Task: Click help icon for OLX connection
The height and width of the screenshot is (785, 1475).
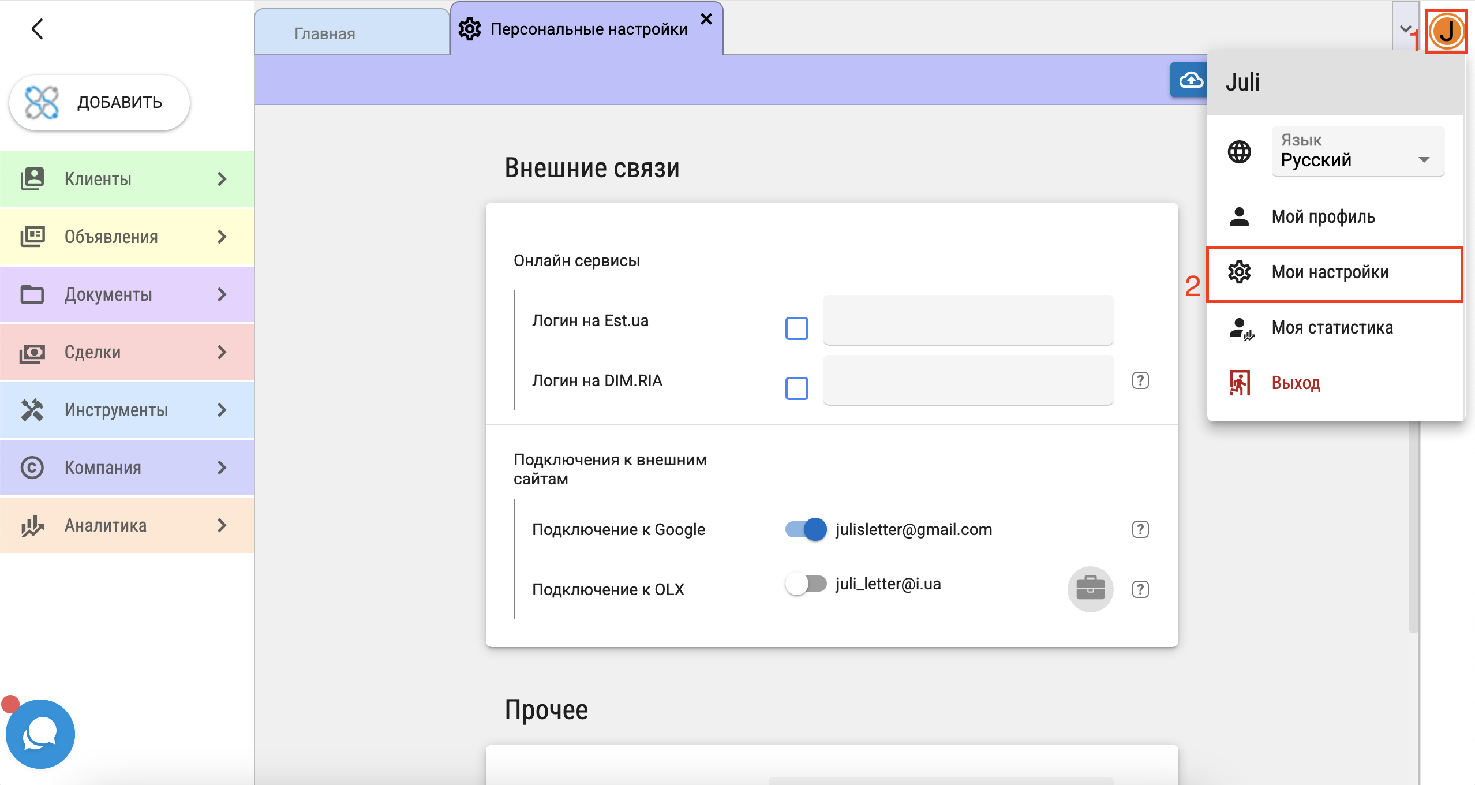Action: [1140, 589]
